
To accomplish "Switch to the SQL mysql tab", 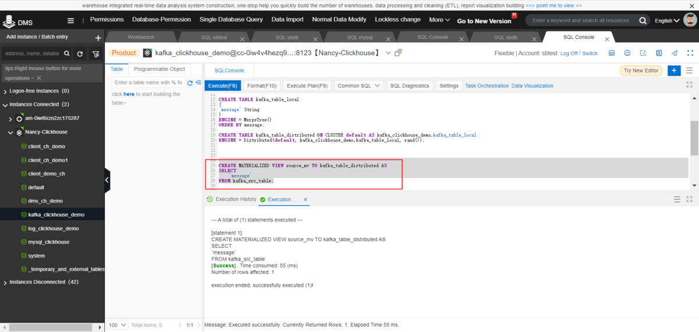I will (360, 37).
